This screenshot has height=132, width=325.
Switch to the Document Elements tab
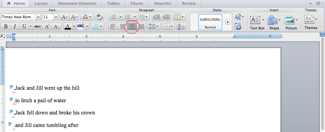coord(77,3)
